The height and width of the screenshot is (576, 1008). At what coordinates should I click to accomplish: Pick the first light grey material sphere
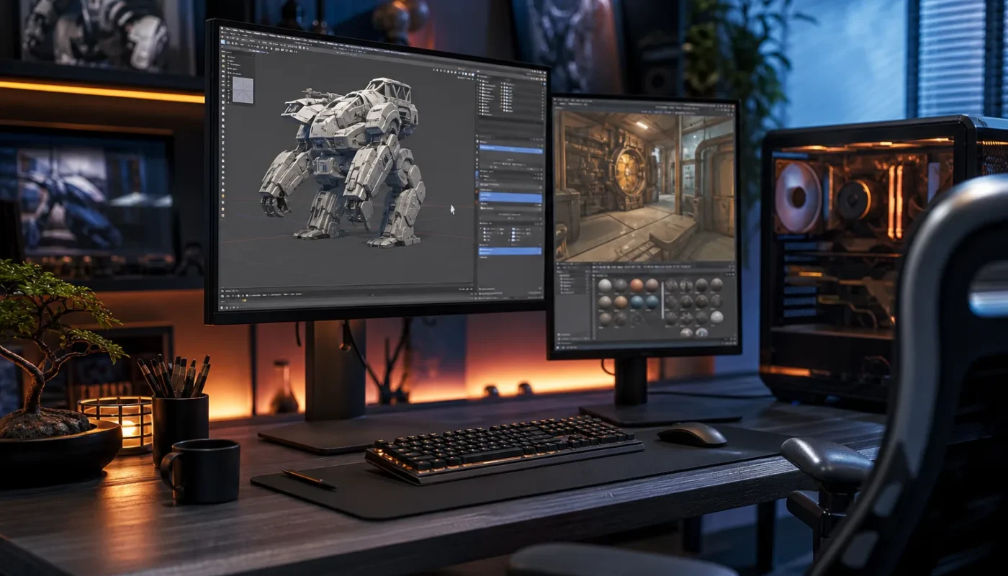[x=605, y=285]
